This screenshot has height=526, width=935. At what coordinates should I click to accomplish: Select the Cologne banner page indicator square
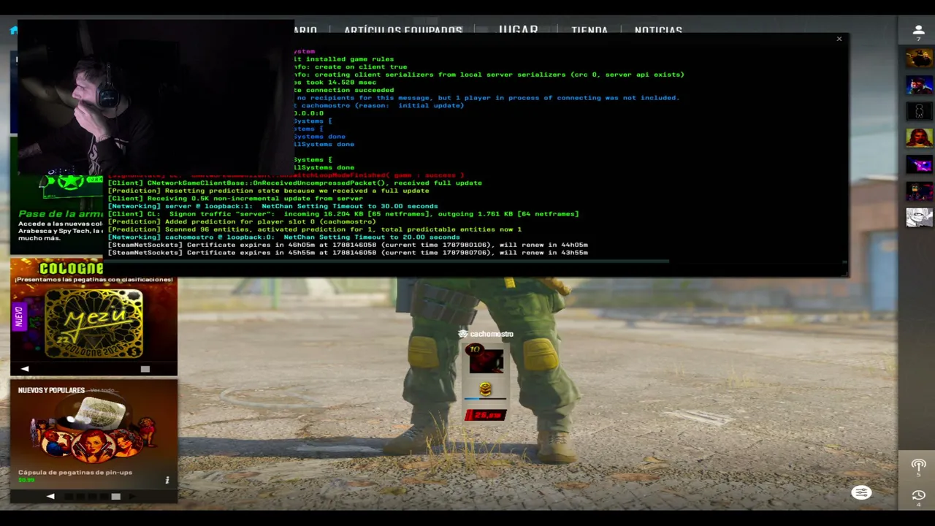click(x=145, y=369)
